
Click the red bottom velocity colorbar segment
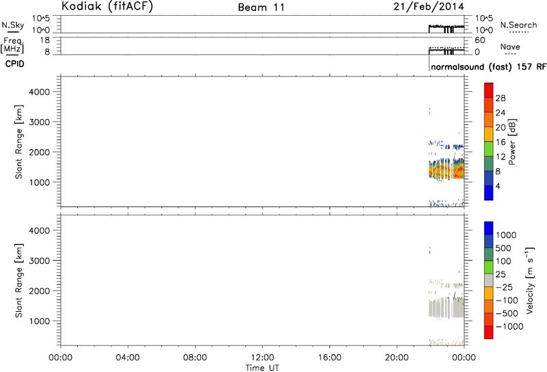pos(488,332)
